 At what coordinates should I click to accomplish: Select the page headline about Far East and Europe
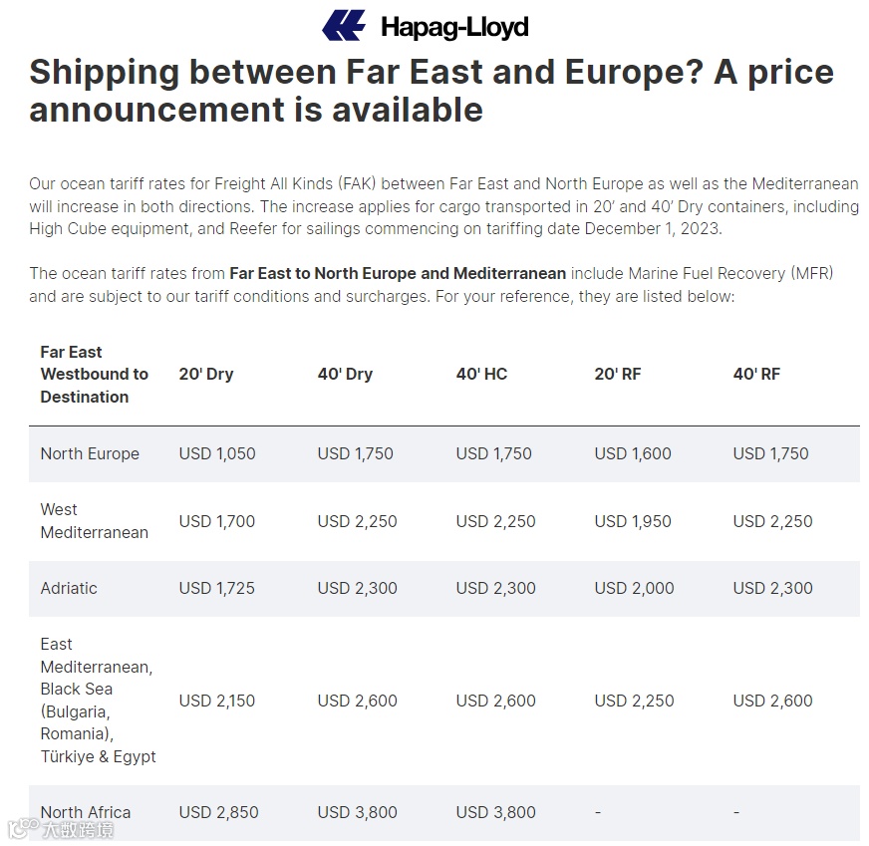coord(432,91)
